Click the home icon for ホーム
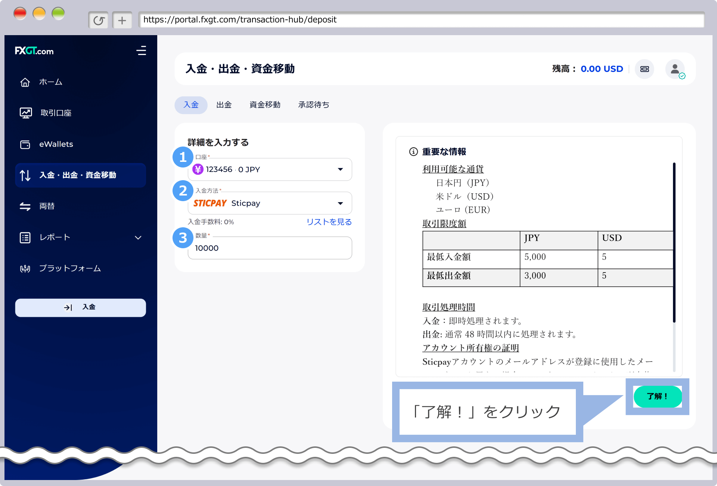717x486 pixels. pyautogui.click(x=25, y=82)
